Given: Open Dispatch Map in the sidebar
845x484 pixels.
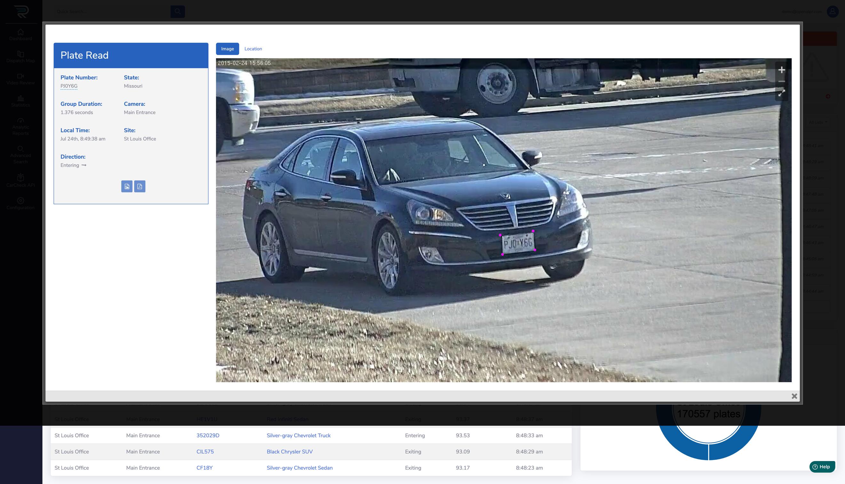Looking at the screenshot, I should [20, 57].
